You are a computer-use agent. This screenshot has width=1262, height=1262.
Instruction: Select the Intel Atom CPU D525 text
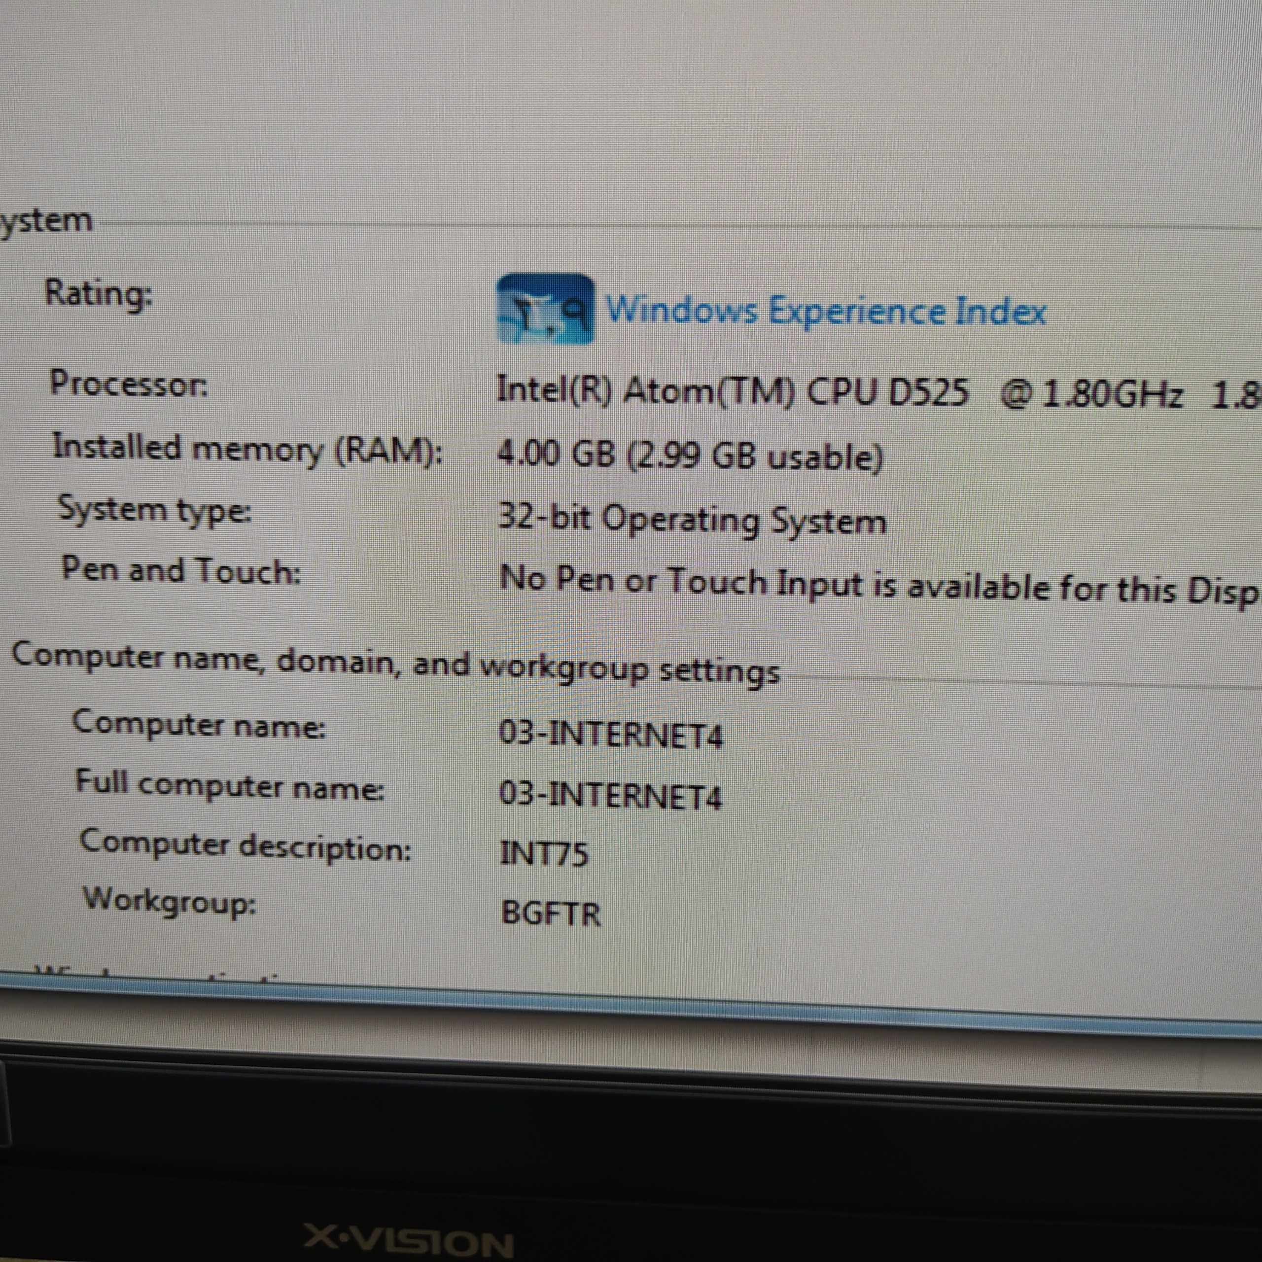(x=732, y=392)
